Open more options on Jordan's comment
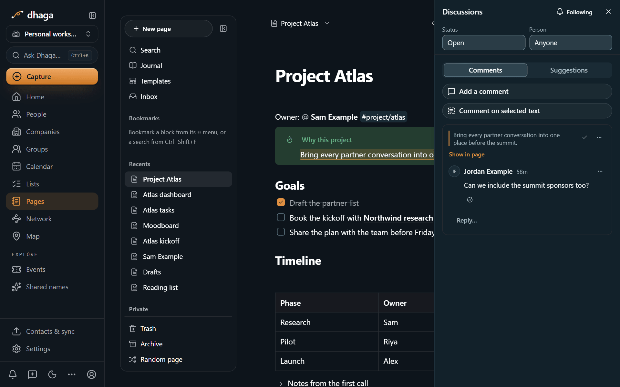Image resolution: width=620 pixels, height=387 pixels. [x=600, y=171]
